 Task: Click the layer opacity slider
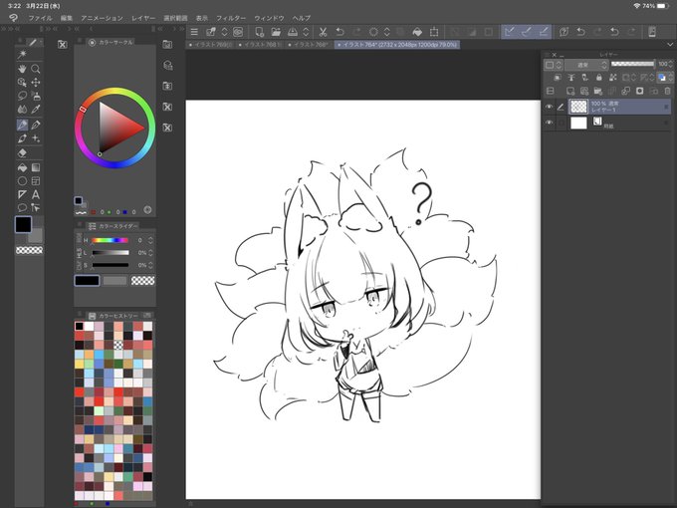pos(633,64)
